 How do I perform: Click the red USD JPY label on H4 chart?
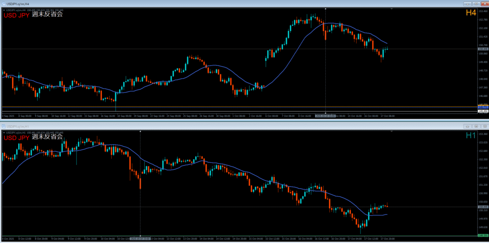(x=16, y=15)
